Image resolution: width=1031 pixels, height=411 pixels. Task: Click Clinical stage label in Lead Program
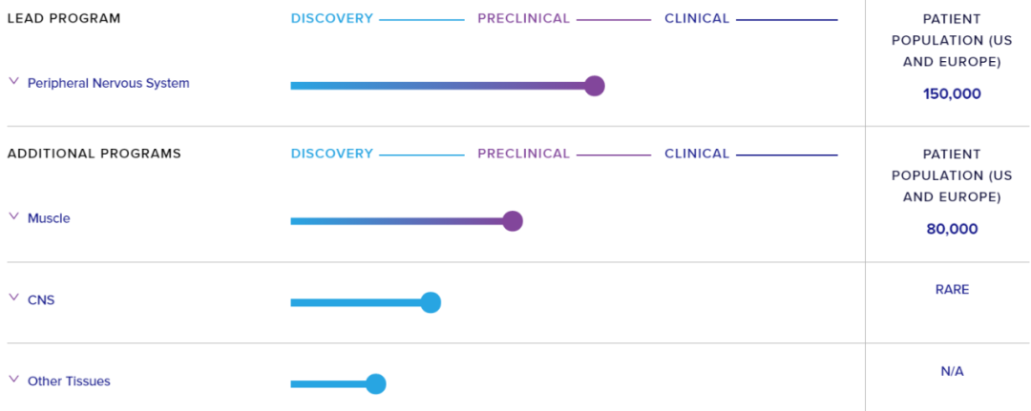[697, 18]
